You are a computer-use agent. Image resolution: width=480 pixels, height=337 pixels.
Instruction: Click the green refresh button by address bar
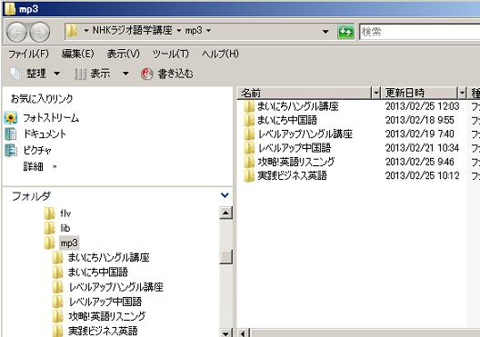(x=345, y=32)
